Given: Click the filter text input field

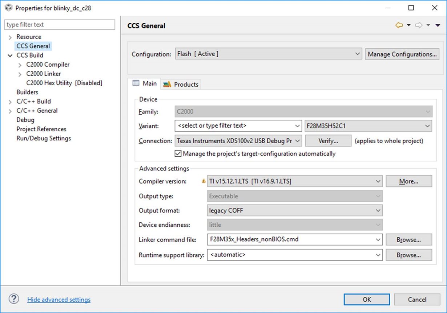Looking at the screenshot, I should [x=60, y=25].
